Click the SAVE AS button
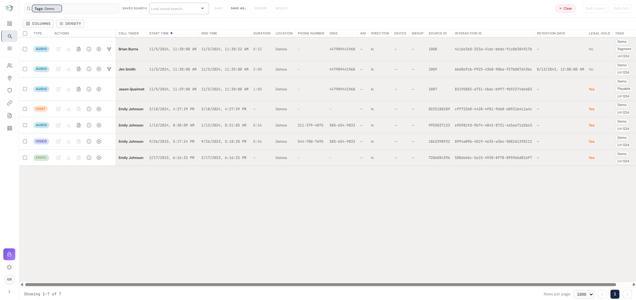636x300 pixels. [238, 8]
